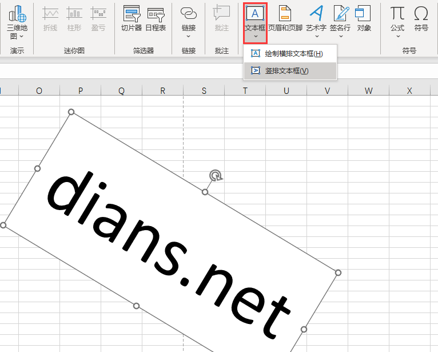Select column header S
This screenshot has height=352, width=438.
(x=204, y=91)
